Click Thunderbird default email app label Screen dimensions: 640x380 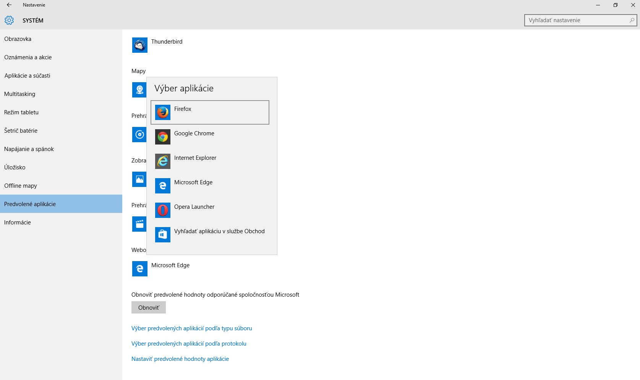click(x=167, y=42)
